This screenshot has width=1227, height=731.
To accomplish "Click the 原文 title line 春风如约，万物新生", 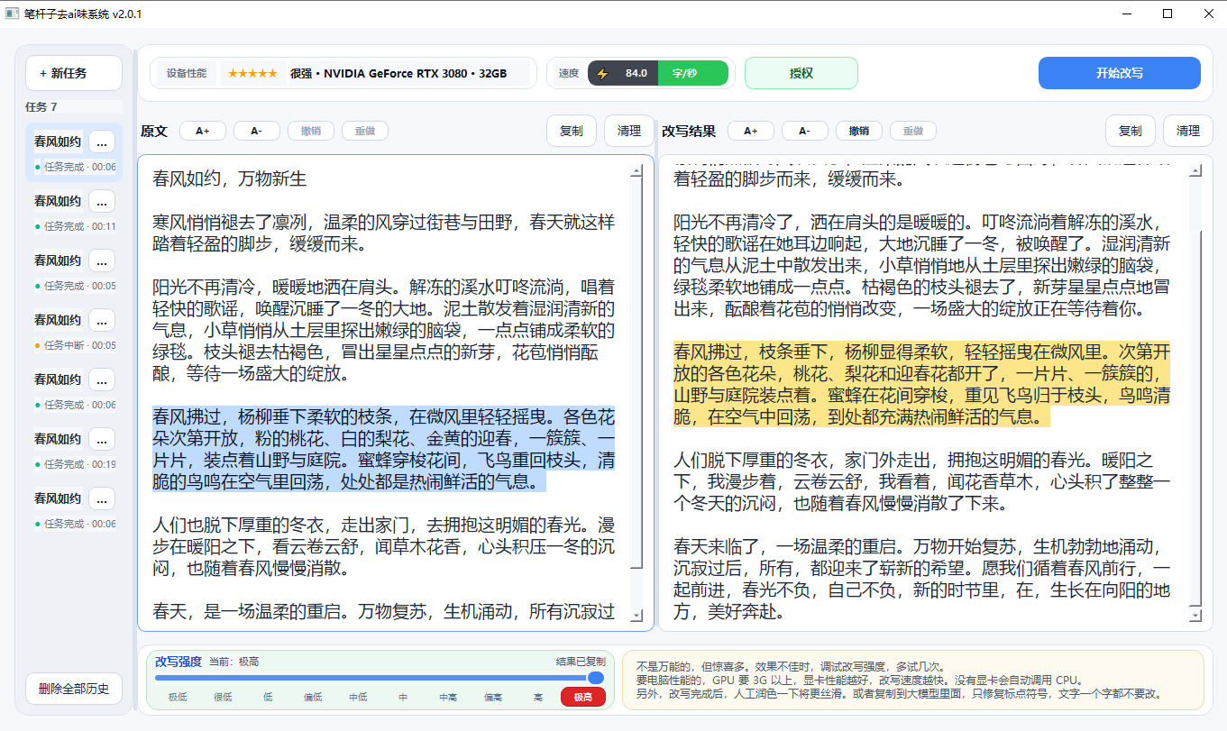I will point(230,178).
